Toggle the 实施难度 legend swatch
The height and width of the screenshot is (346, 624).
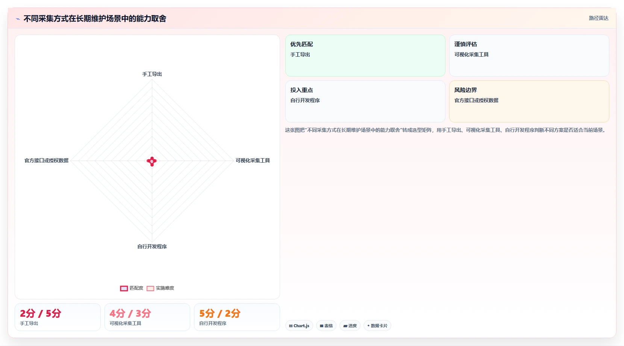pyautogui.click(x=150, y=289)
